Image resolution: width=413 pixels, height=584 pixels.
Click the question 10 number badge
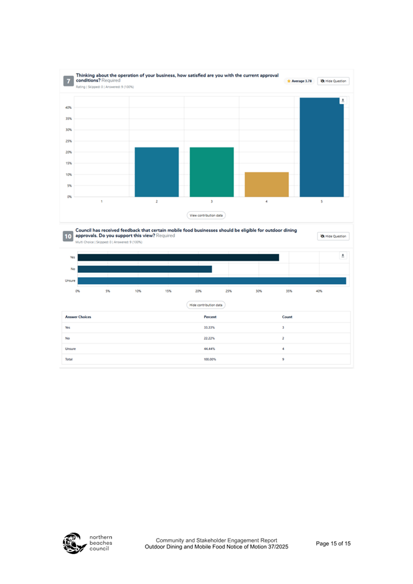point(68,236)
